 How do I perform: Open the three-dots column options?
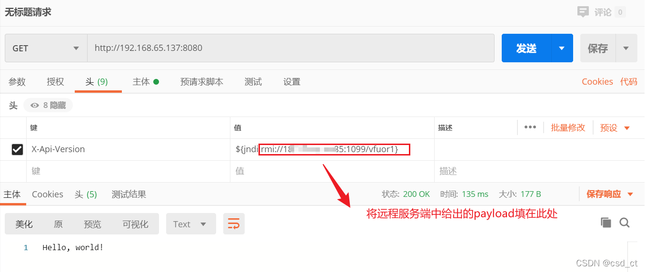530,127
